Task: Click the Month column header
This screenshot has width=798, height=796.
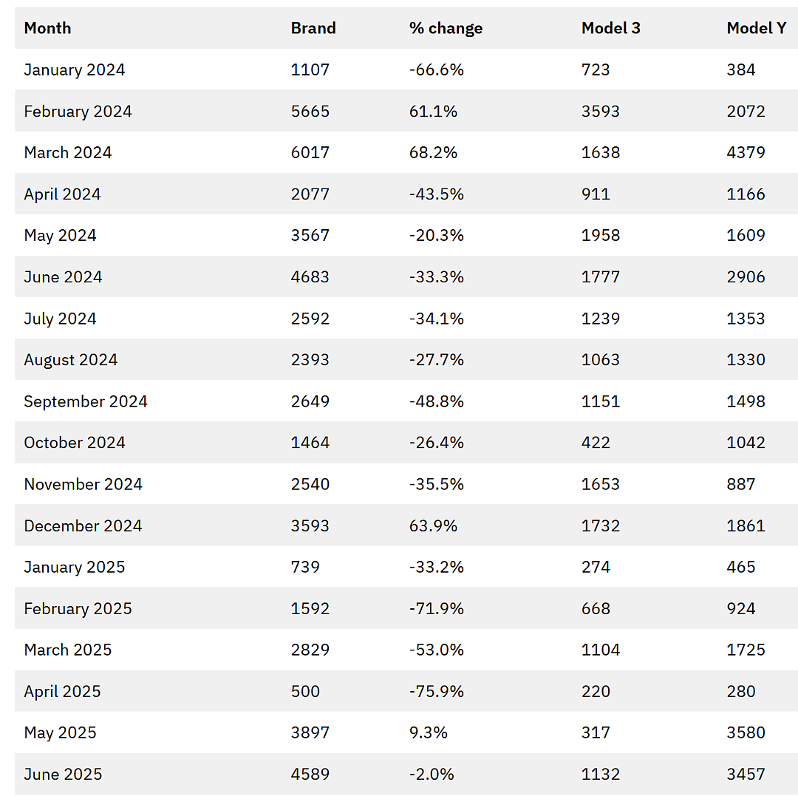Action: coord(47,28)
